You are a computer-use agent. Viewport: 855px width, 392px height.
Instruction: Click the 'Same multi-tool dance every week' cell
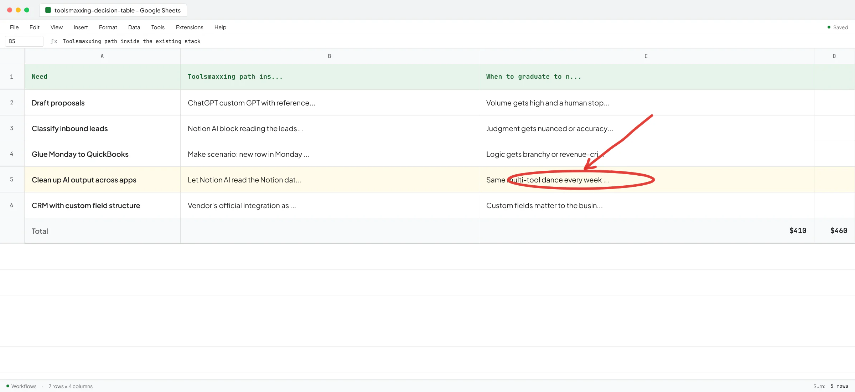pyautogui.click(x=646, y=180)
